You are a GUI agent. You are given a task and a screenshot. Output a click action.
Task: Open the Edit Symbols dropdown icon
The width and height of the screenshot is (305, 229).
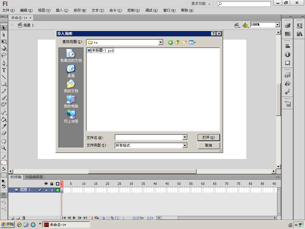[x=245, y=25]
